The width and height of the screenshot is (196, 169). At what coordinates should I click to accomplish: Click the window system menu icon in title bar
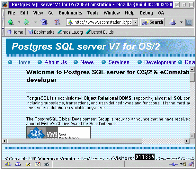tap(5, 5)
